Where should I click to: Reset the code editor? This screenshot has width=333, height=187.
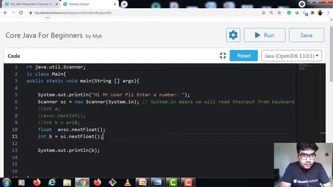coord(244,56)
